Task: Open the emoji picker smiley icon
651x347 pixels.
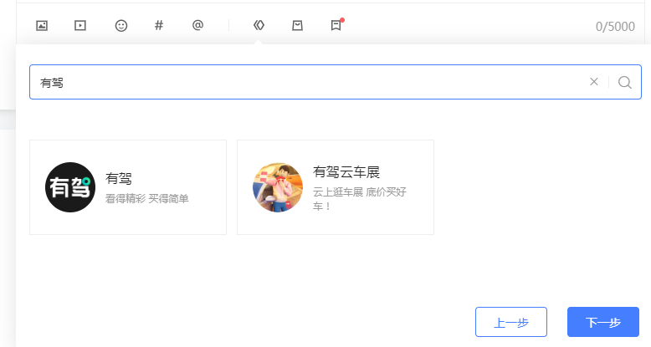Action: 120,26
